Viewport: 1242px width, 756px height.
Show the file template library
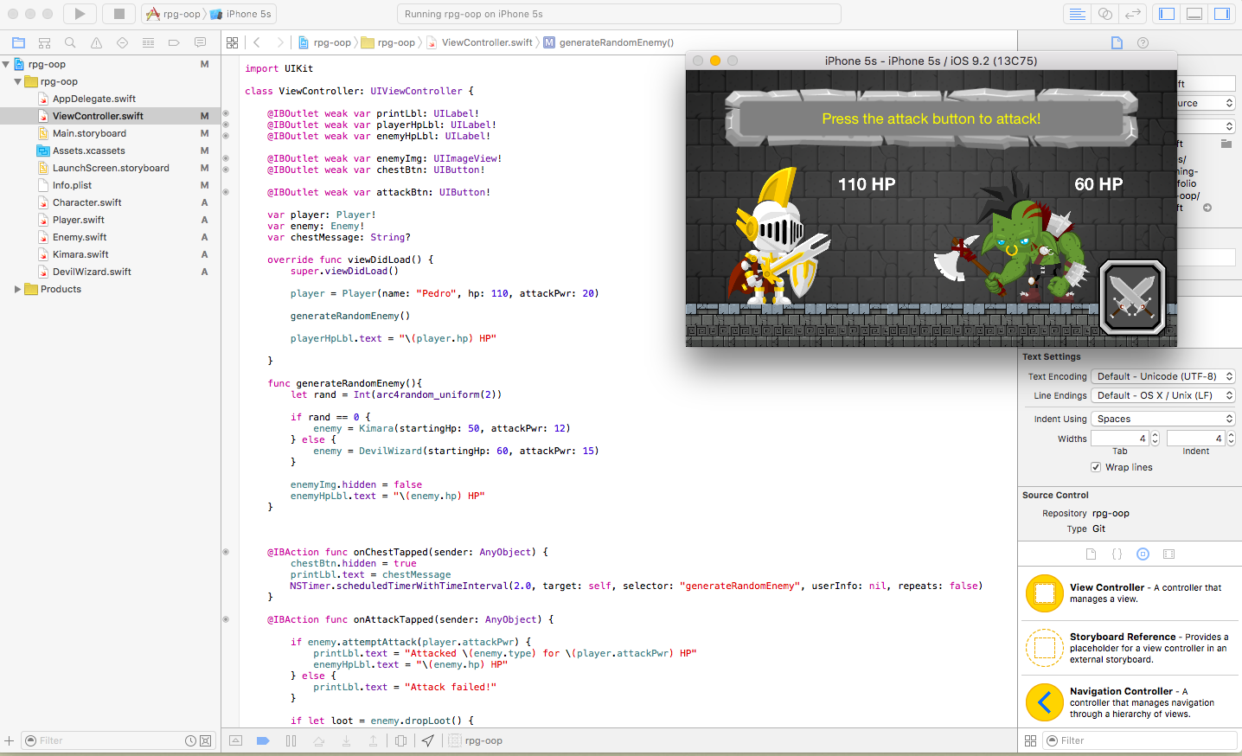(x=1091, y=554)
